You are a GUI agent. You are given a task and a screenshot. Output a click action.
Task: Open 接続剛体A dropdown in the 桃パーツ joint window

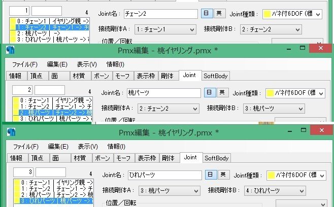(169, 109)
